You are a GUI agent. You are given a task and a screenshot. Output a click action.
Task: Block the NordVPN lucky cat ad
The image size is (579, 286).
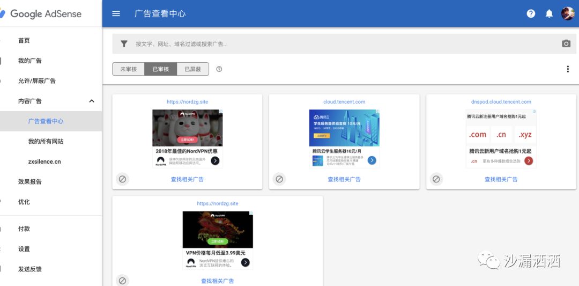point(122,179)
